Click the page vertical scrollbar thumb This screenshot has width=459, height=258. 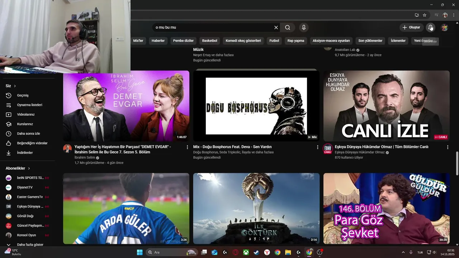[x=457, y=163]
